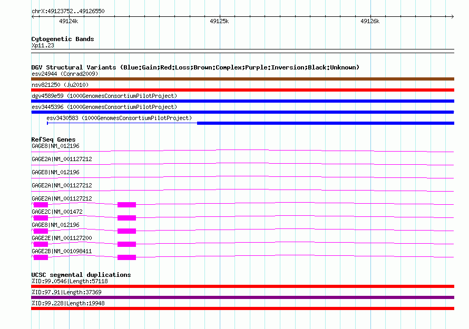Click the narrower leftmost exon of GAGE2B
The width and height of the screenshot is (469, 329).
(x=41, y=257)
